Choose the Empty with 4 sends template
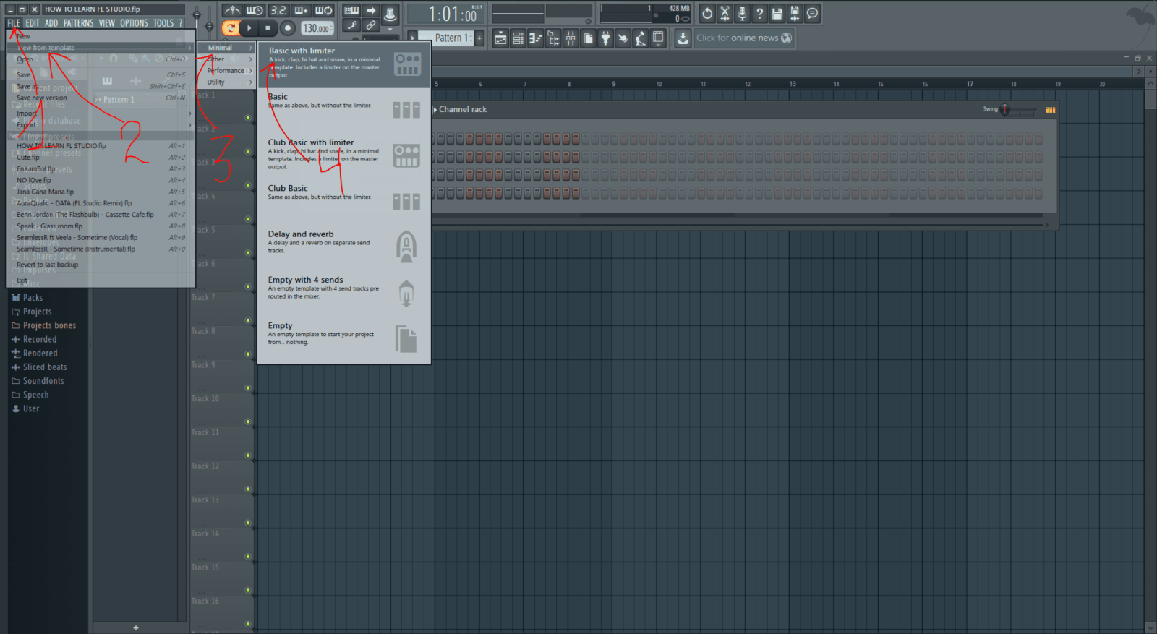The width and height of the screenshot is (1157, 634). point(344,293)
